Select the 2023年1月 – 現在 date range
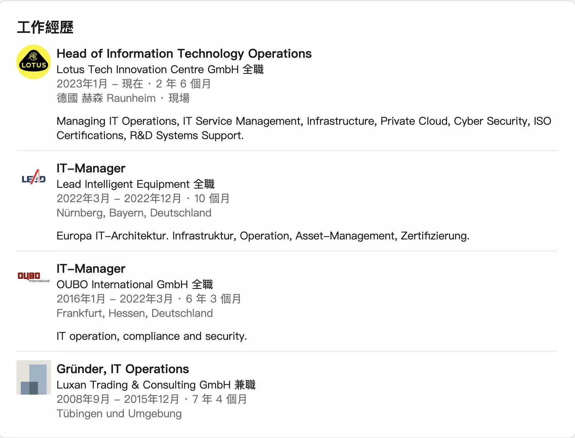Image resolution: width=575 pixels, height=438 pixels. [x=100, y=84]
